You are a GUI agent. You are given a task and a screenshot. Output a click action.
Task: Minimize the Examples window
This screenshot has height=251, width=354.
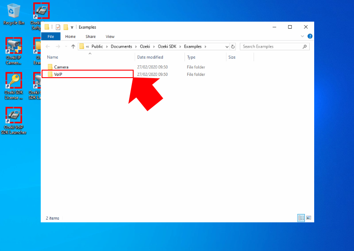click(x=274, y=27)
